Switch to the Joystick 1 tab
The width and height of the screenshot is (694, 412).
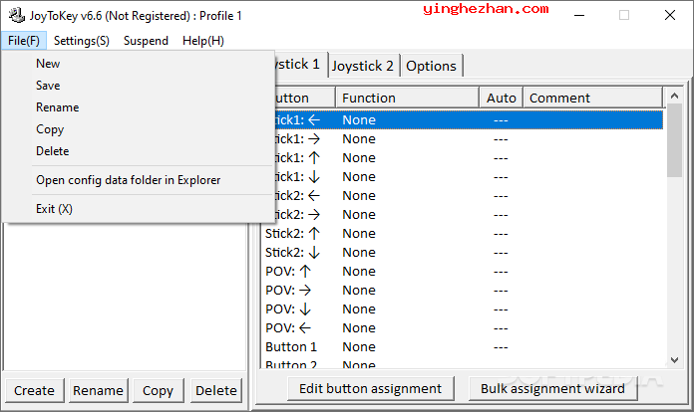301,65
